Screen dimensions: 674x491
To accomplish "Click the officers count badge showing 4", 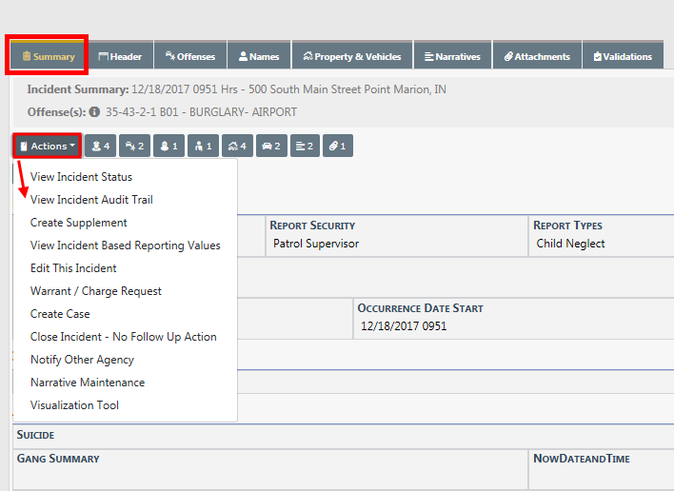I will [x=100, y=146].
